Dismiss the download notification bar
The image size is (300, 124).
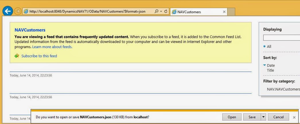(294, 117)
